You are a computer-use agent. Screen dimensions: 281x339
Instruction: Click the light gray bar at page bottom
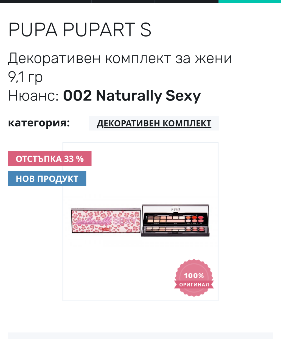pyautogui.click(x=140, y=336)
